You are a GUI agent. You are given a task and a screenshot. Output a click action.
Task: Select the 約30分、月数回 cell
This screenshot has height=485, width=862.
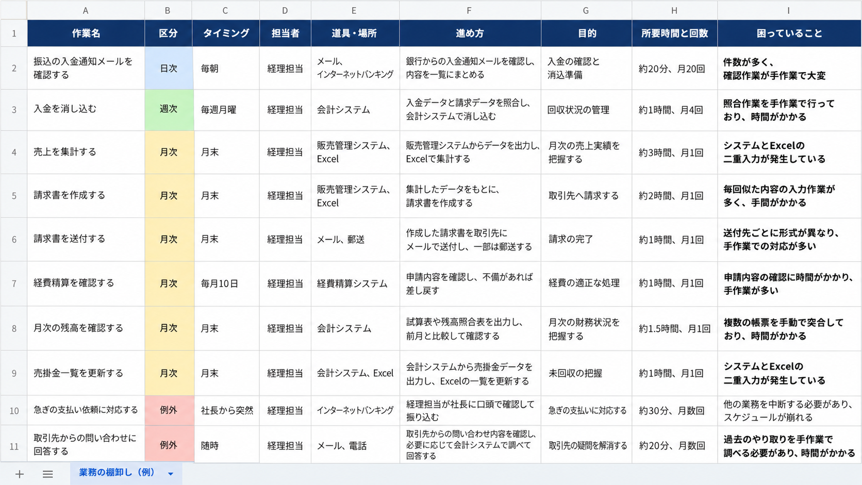pos(674,410)
